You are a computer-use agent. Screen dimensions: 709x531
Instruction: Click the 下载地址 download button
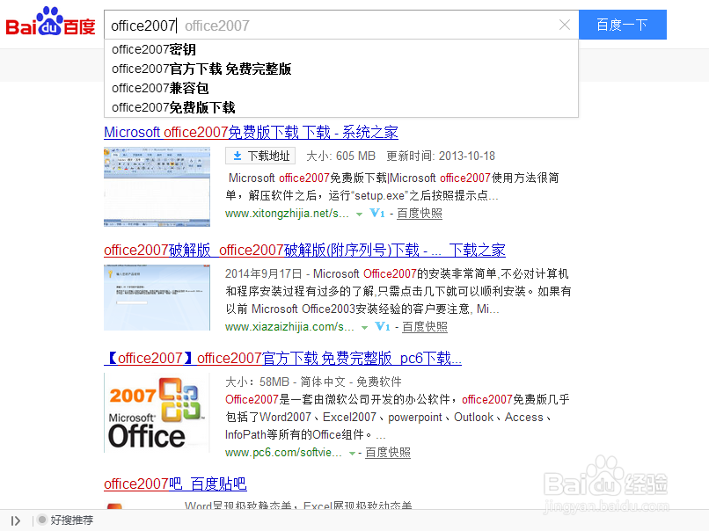point(260,156)
